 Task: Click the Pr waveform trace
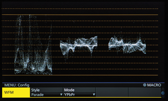coord(127,43)
